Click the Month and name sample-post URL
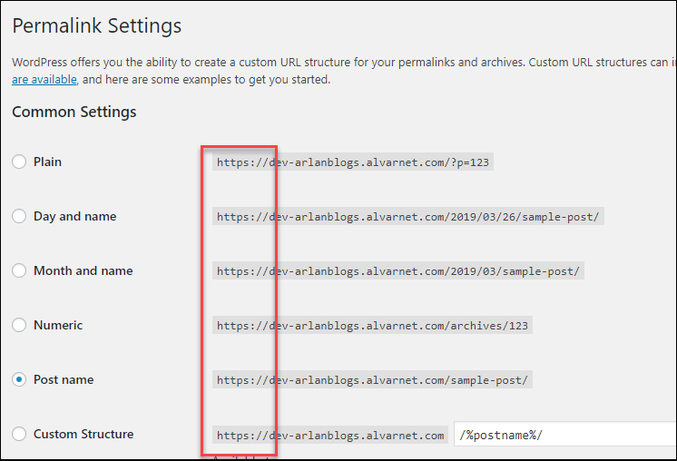This screenshot has height=461, width=677. click(x=398, y=271)
